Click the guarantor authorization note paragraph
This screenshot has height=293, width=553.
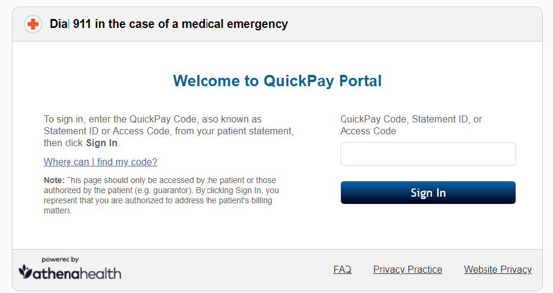point(161,195)
